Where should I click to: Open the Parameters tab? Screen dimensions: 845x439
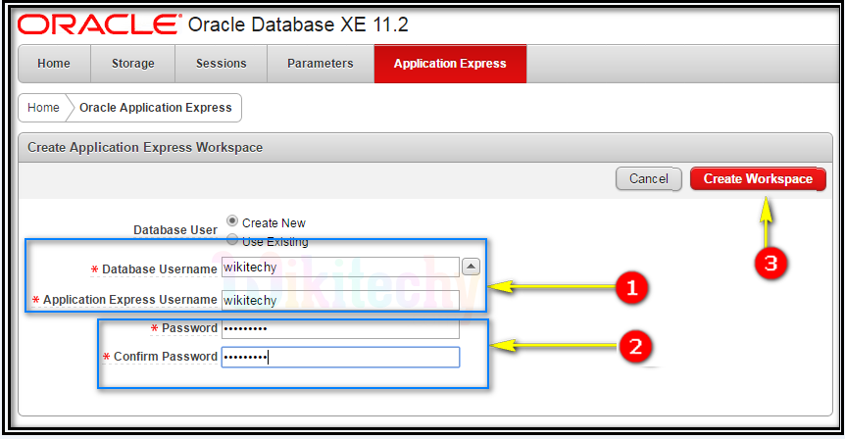(x=320, y=64)
